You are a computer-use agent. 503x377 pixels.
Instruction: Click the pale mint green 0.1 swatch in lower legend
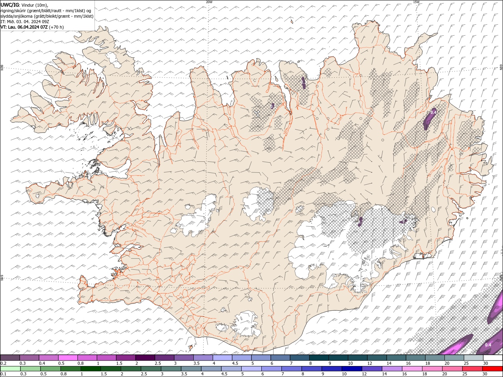click(x=11, y=368)
